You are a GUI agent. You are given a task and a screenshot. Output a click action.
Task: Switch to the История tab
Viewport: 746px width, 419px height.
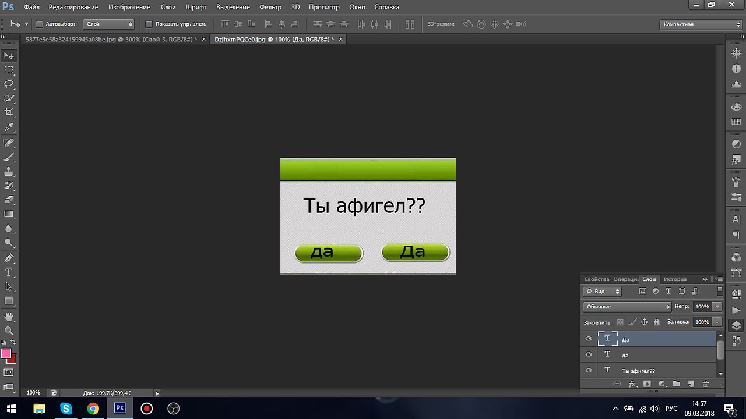click(x=675, y=279)
